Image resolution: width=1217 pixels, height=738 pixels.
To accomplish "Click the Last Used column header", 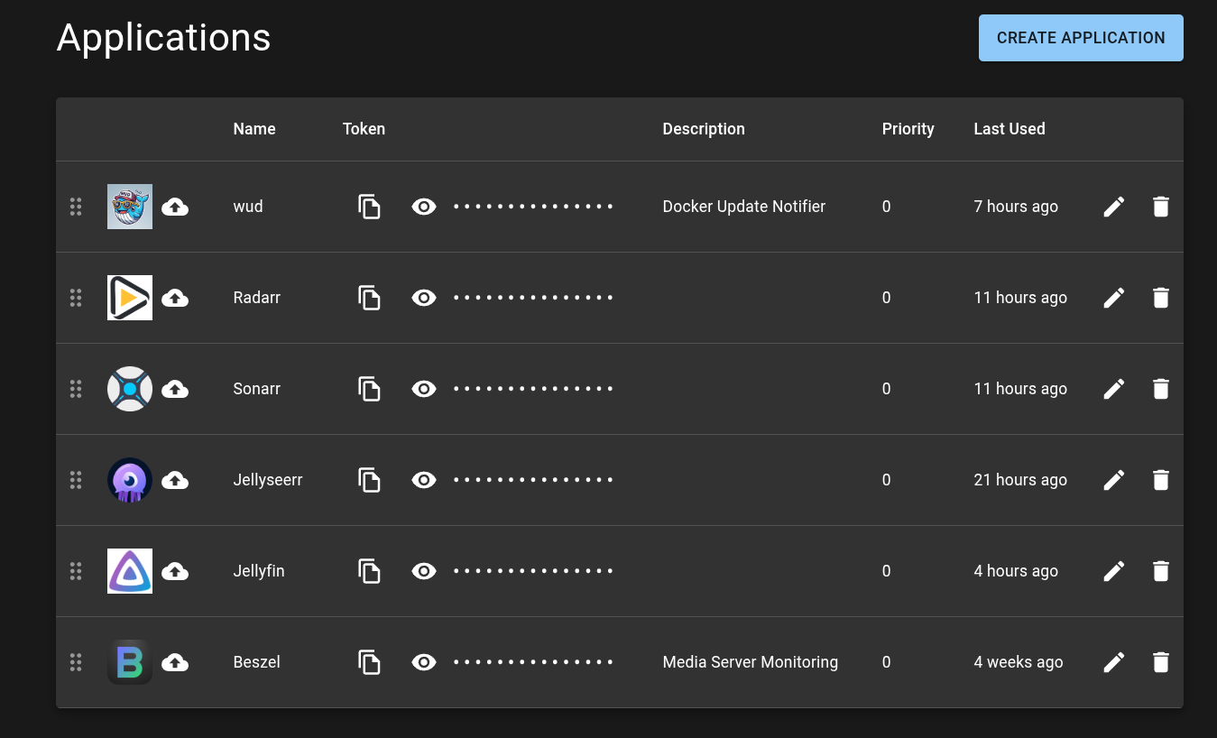I will pos(1009,129).
